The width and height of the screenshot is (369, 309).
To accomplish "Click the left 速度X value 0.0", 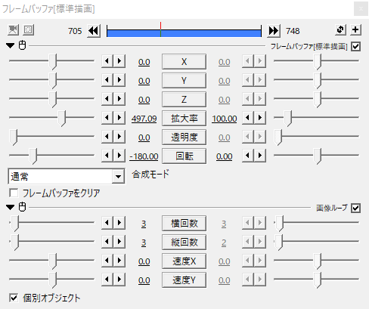I will click(144, 261).
